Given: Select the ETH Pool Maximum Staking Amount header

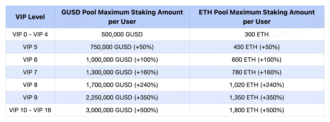Looking at the screenshot, I should (x=257, y=17).
